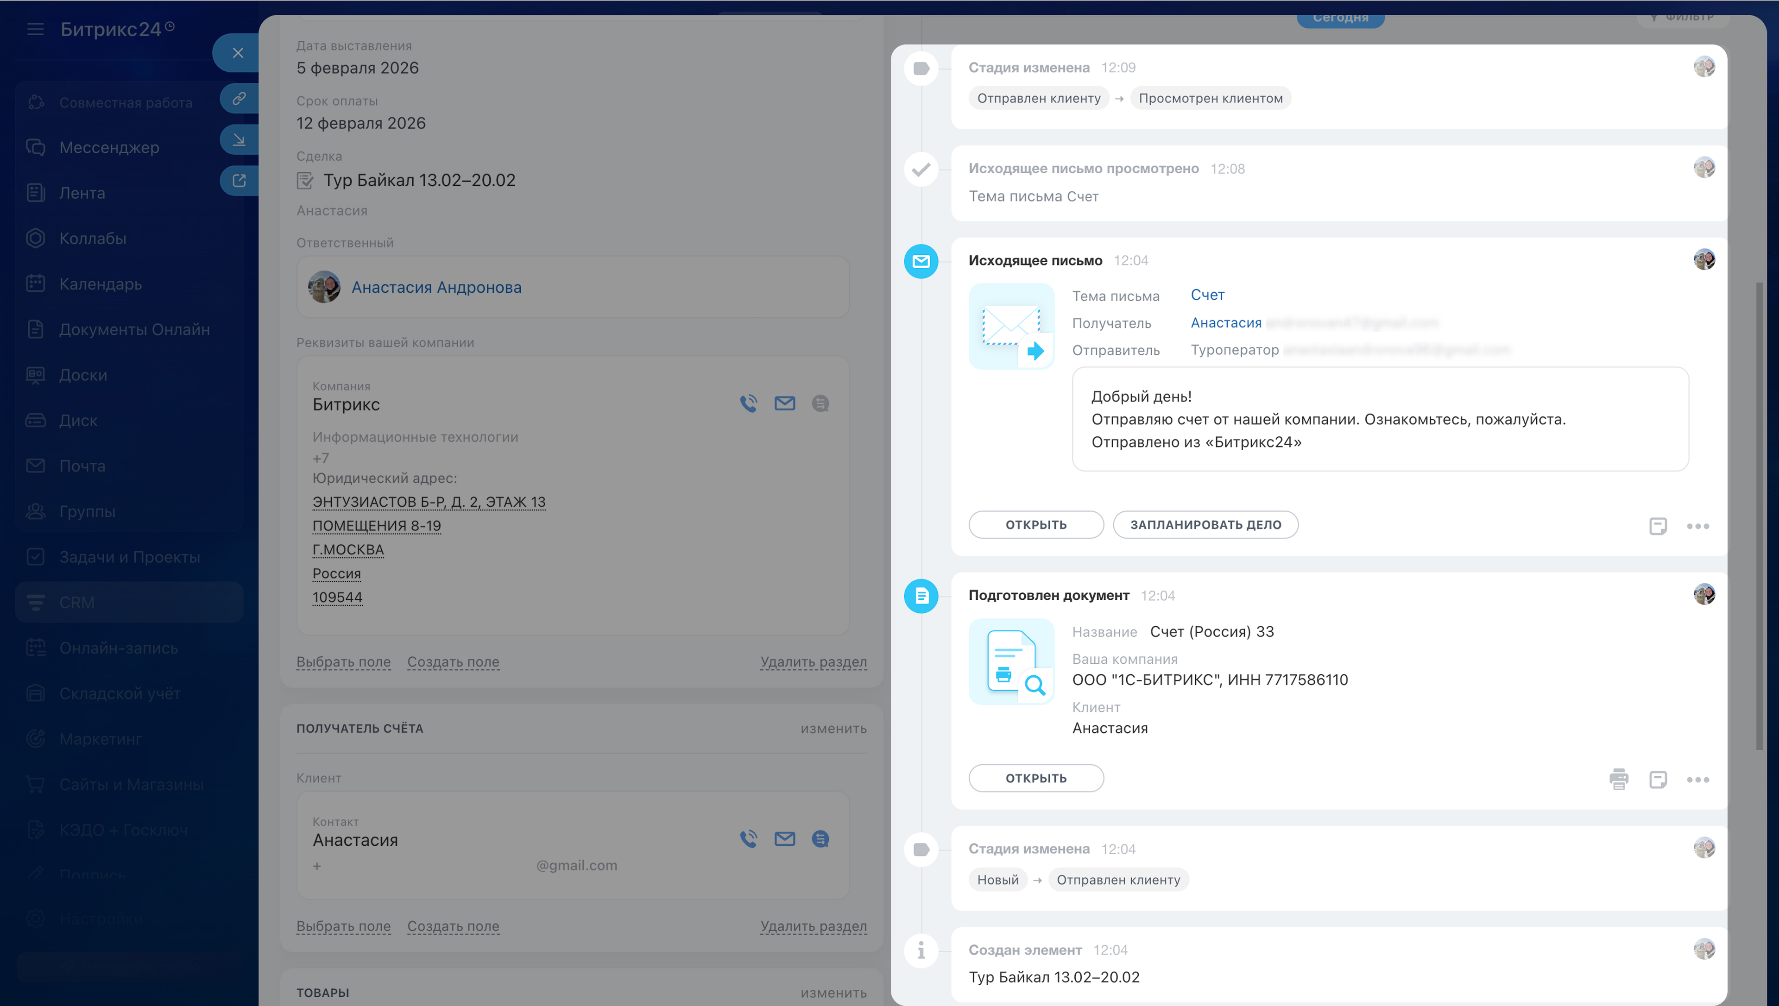Click the copy link icon button
The height and width of the screenshot is (1006, 1779).
(239, 98)
